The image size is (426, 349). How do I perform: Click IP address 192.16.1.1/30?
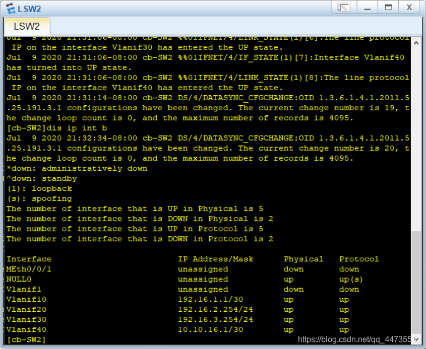point(211,299)
